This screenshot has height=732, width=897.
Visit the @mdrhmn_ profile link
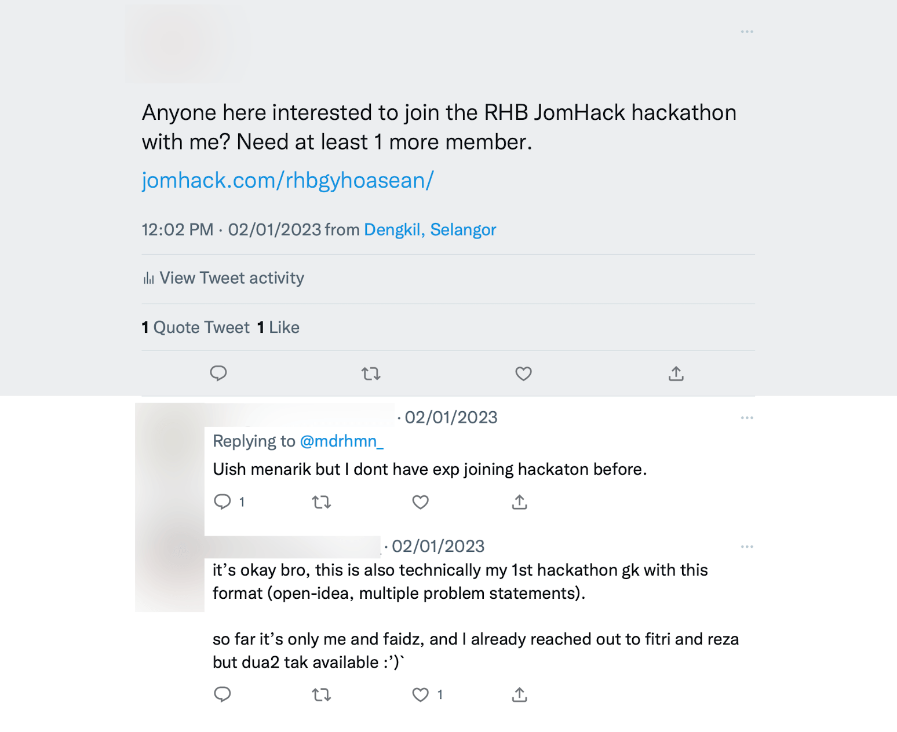pyautogui.click(x=342, y=441)
